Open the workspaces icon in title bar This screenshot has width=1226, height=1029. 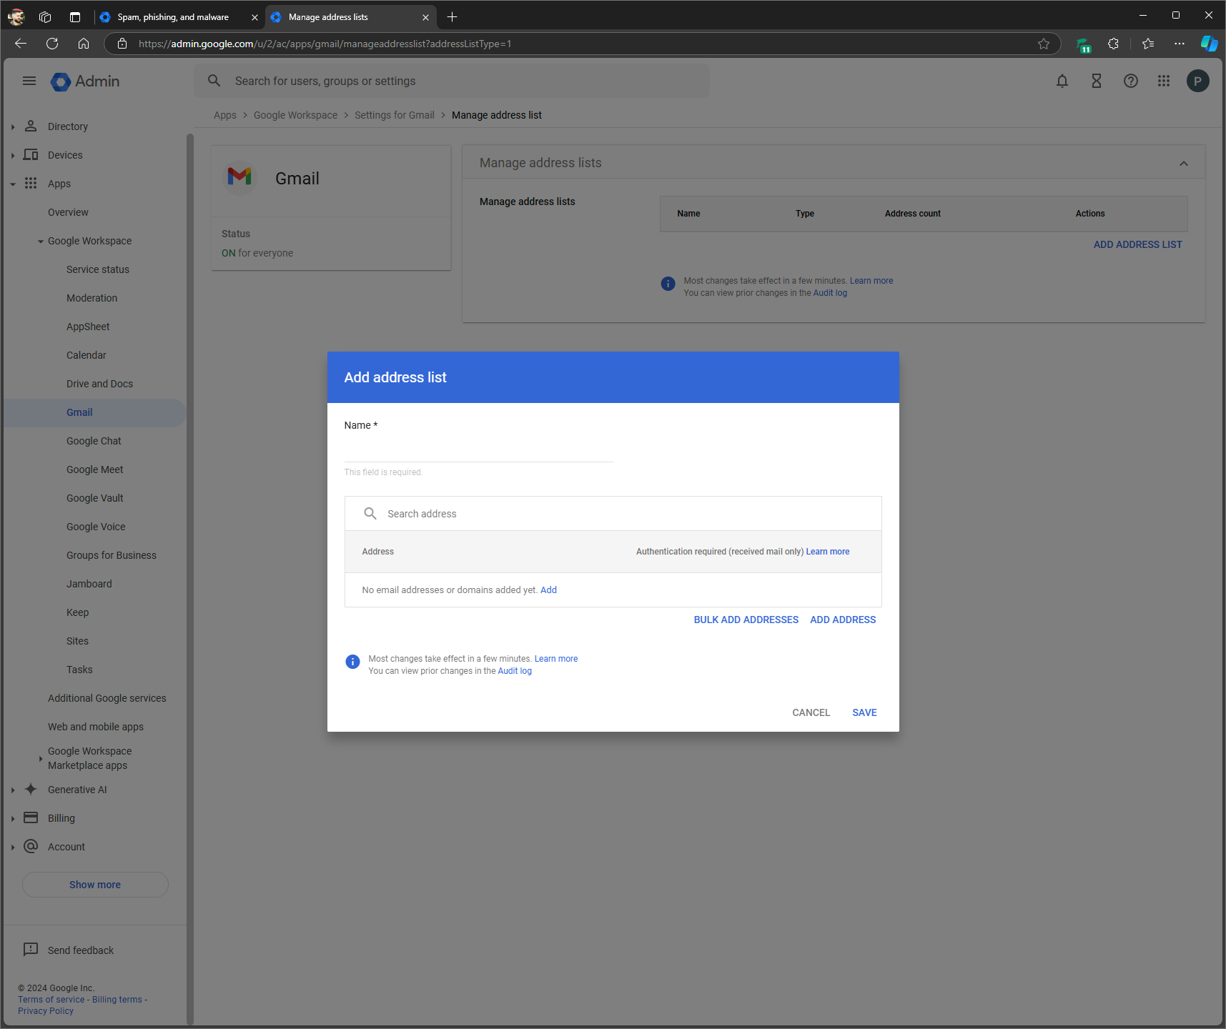click(x=45, y=17)
